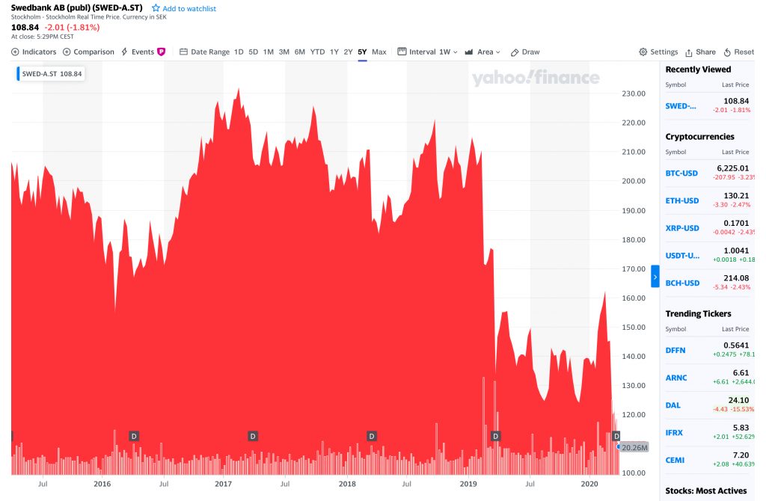
Task: Select the Max date range
Action: tap(379, 52)
